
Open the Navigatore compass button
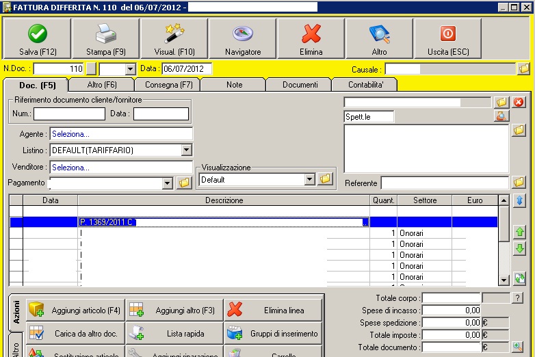click(x=243, y=38)
